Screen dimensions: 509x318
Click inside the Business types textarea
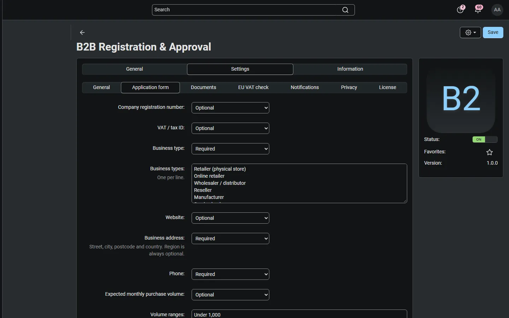(299, 183)
